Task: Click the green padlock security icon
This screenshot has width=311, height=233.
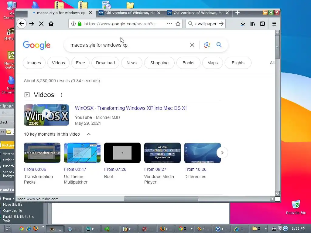Action: pos(80,24)
